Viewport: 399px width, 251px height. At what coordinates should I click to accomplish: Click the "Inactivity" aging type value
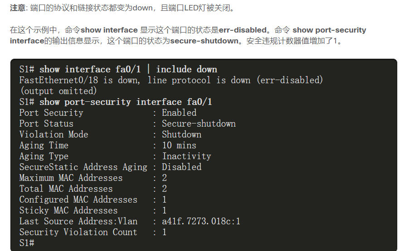click(x=186, y=156)
